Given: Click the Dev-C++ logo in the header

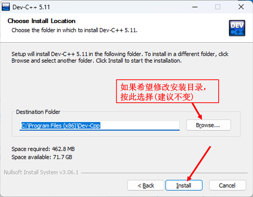Looking at the screenshot, I should 237,28.
